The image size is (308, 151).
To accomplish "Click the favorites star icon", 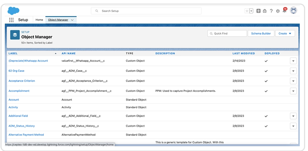I will point(247,11).
